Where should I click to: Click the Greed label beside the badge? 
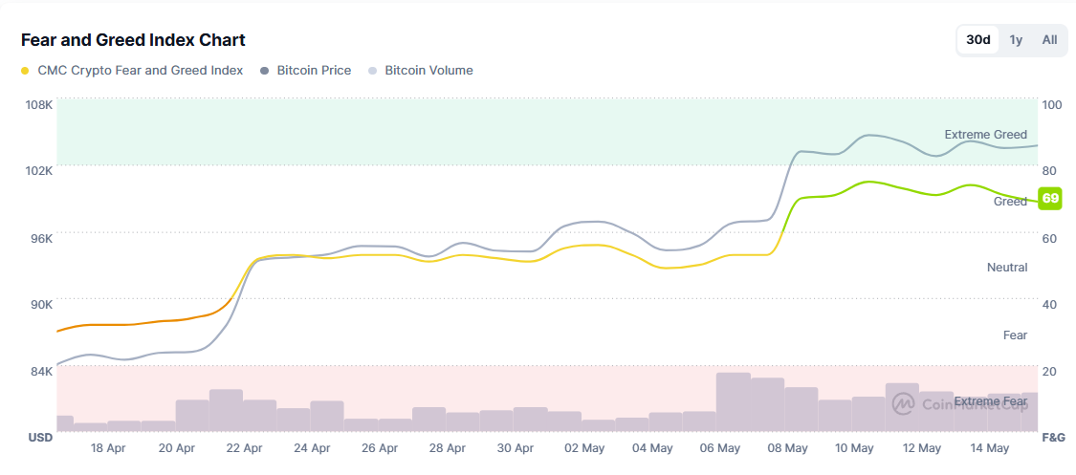coord(1010,202)
